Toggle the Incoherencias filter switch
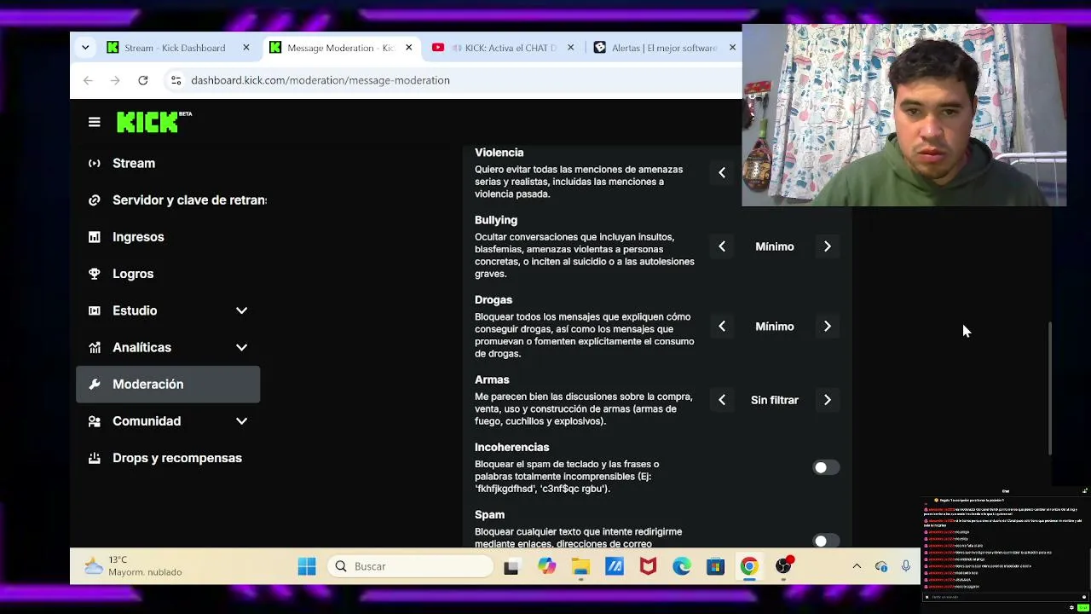 point(826,467)
